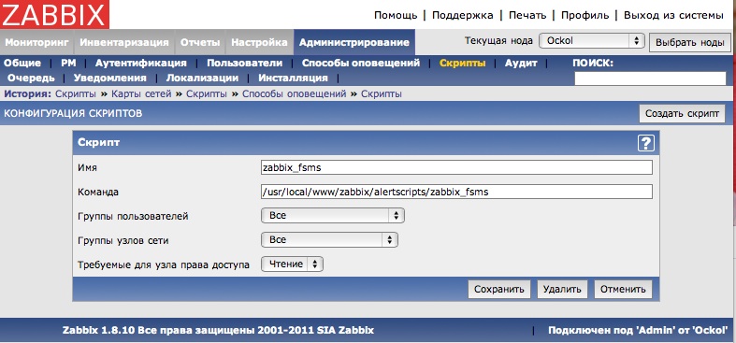Screen dimensions: 736x343
Task: Click the Выбрать ноды button
Action: [689, 43]
